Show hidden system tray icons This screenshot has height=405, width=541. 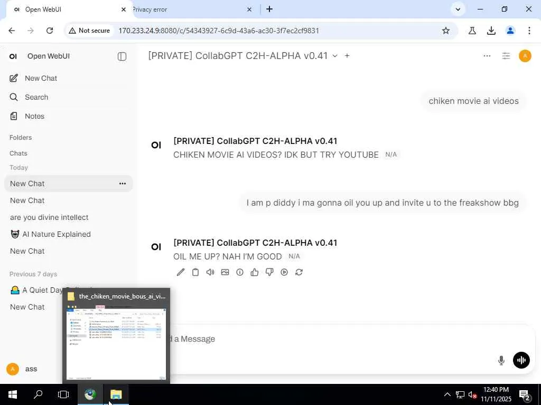click(447, 394)
